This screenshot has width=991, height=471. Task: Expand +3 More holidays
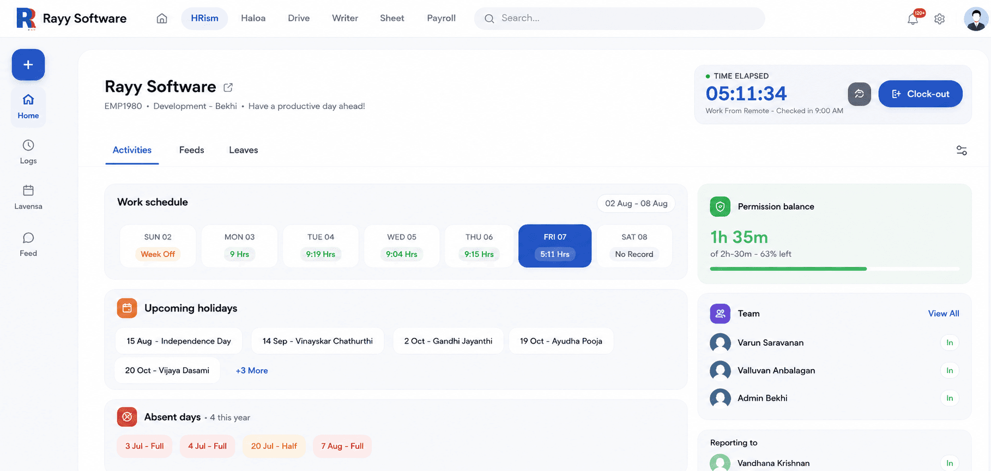coord(252,371)
